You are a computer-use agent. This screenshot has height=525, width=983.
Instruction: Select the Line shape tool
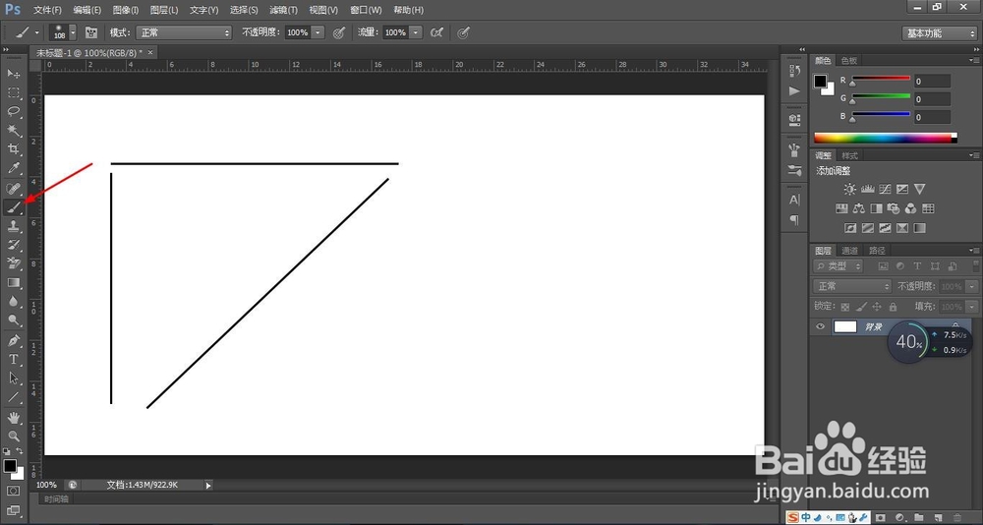[13, 397]
